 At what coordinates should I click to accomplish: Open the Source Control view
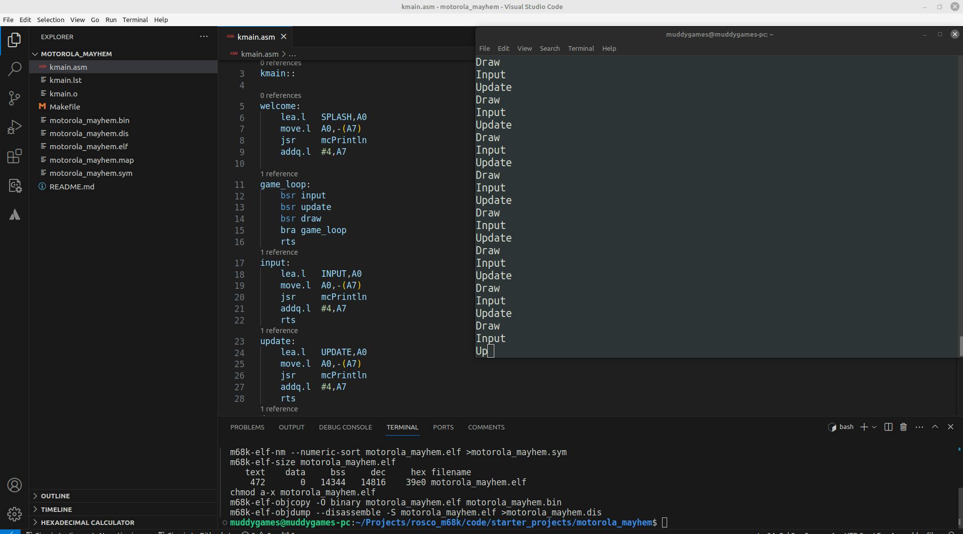point(15,98)
